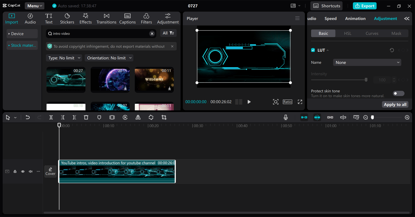Dismiss the copyright infringement notice
Viewport: 415px width, 217px height.
tap(172, 46)
